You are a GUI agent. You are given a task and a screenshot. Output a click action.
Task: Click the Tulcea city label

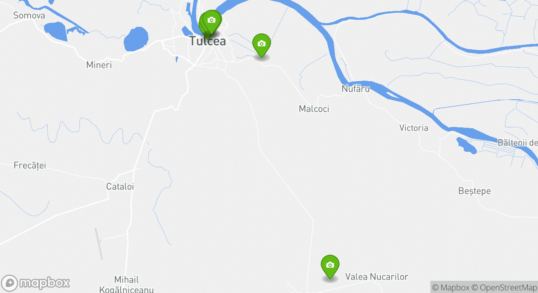click(x=207, y=41)
